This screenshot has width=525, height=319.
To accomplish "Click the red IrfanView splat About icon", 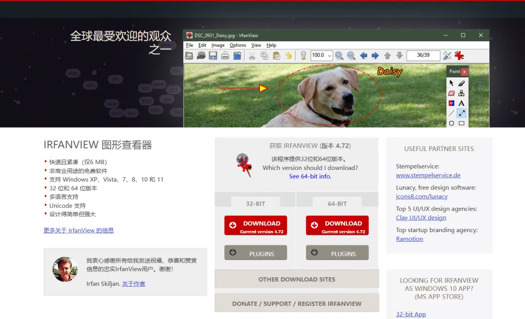I will tap(459, 55).
